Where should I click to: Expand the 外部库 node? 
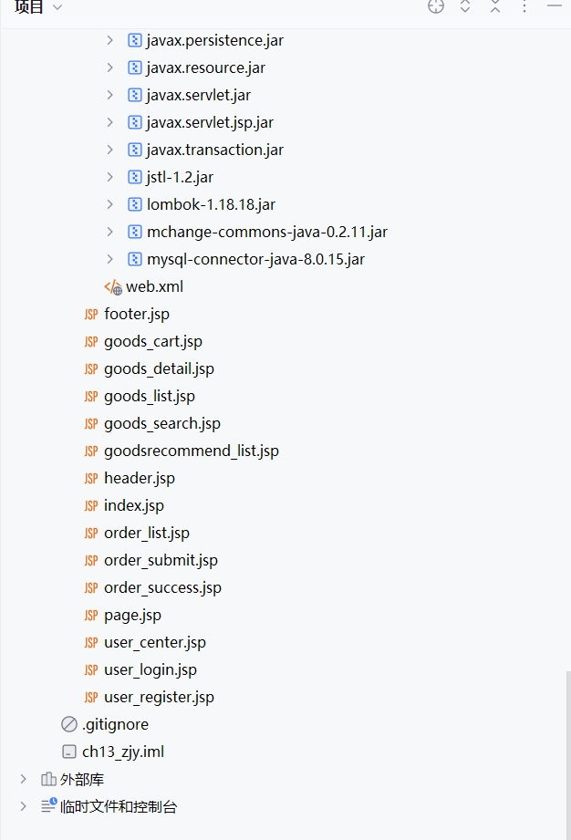pyautogui.click(x=24, y=779)
